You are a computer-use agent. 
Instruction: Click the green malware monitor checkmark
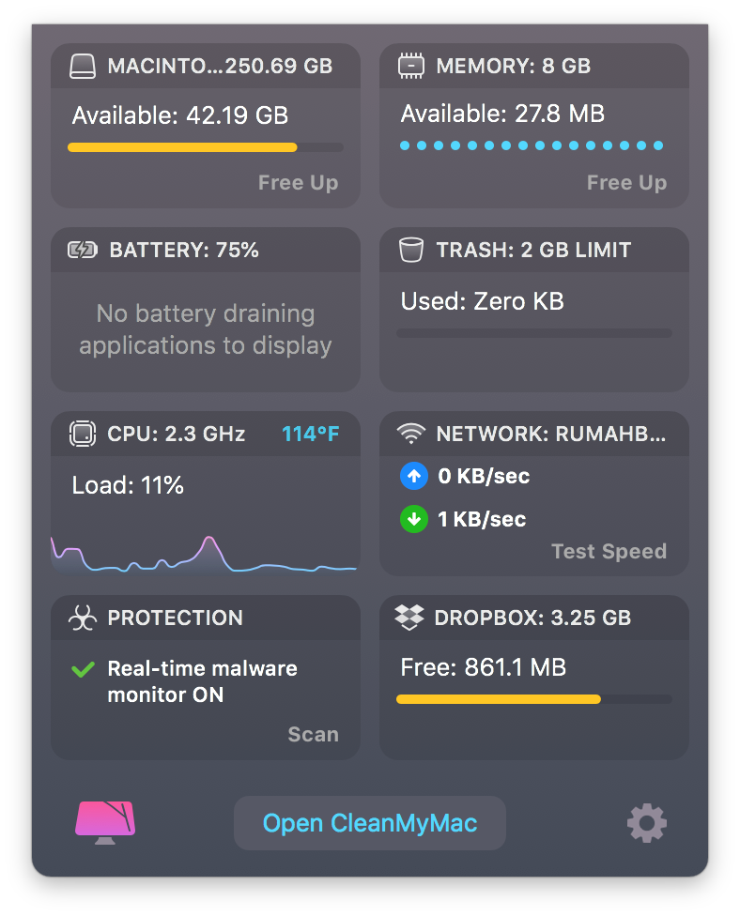83,669
